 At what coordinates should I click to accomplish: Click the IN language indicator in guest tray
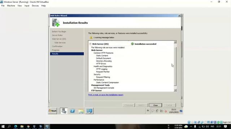tap(148, 111)
